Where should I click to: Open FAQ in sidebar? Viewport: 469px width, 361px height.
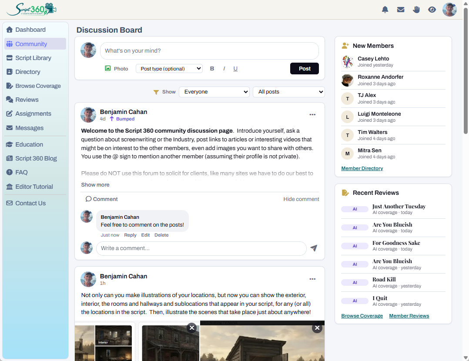point(35,172)
